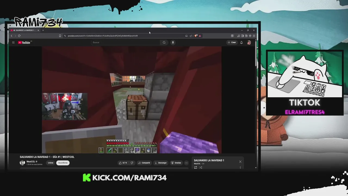Screen dimensions: 348x196
Task: Go forward with the browser forward arrow
Action: [x=15, y=36]
